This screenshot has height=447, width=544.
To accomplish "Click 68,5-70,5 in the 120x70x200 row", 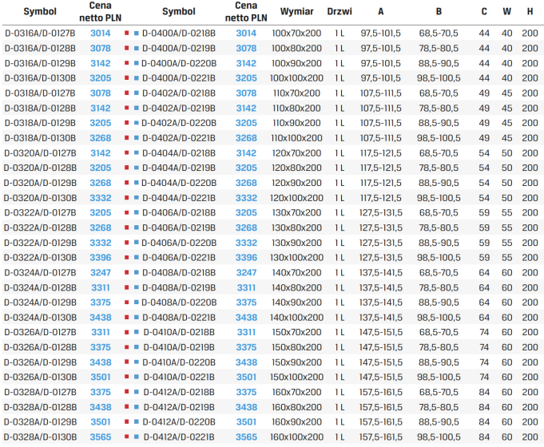I will tap(439, 153).
